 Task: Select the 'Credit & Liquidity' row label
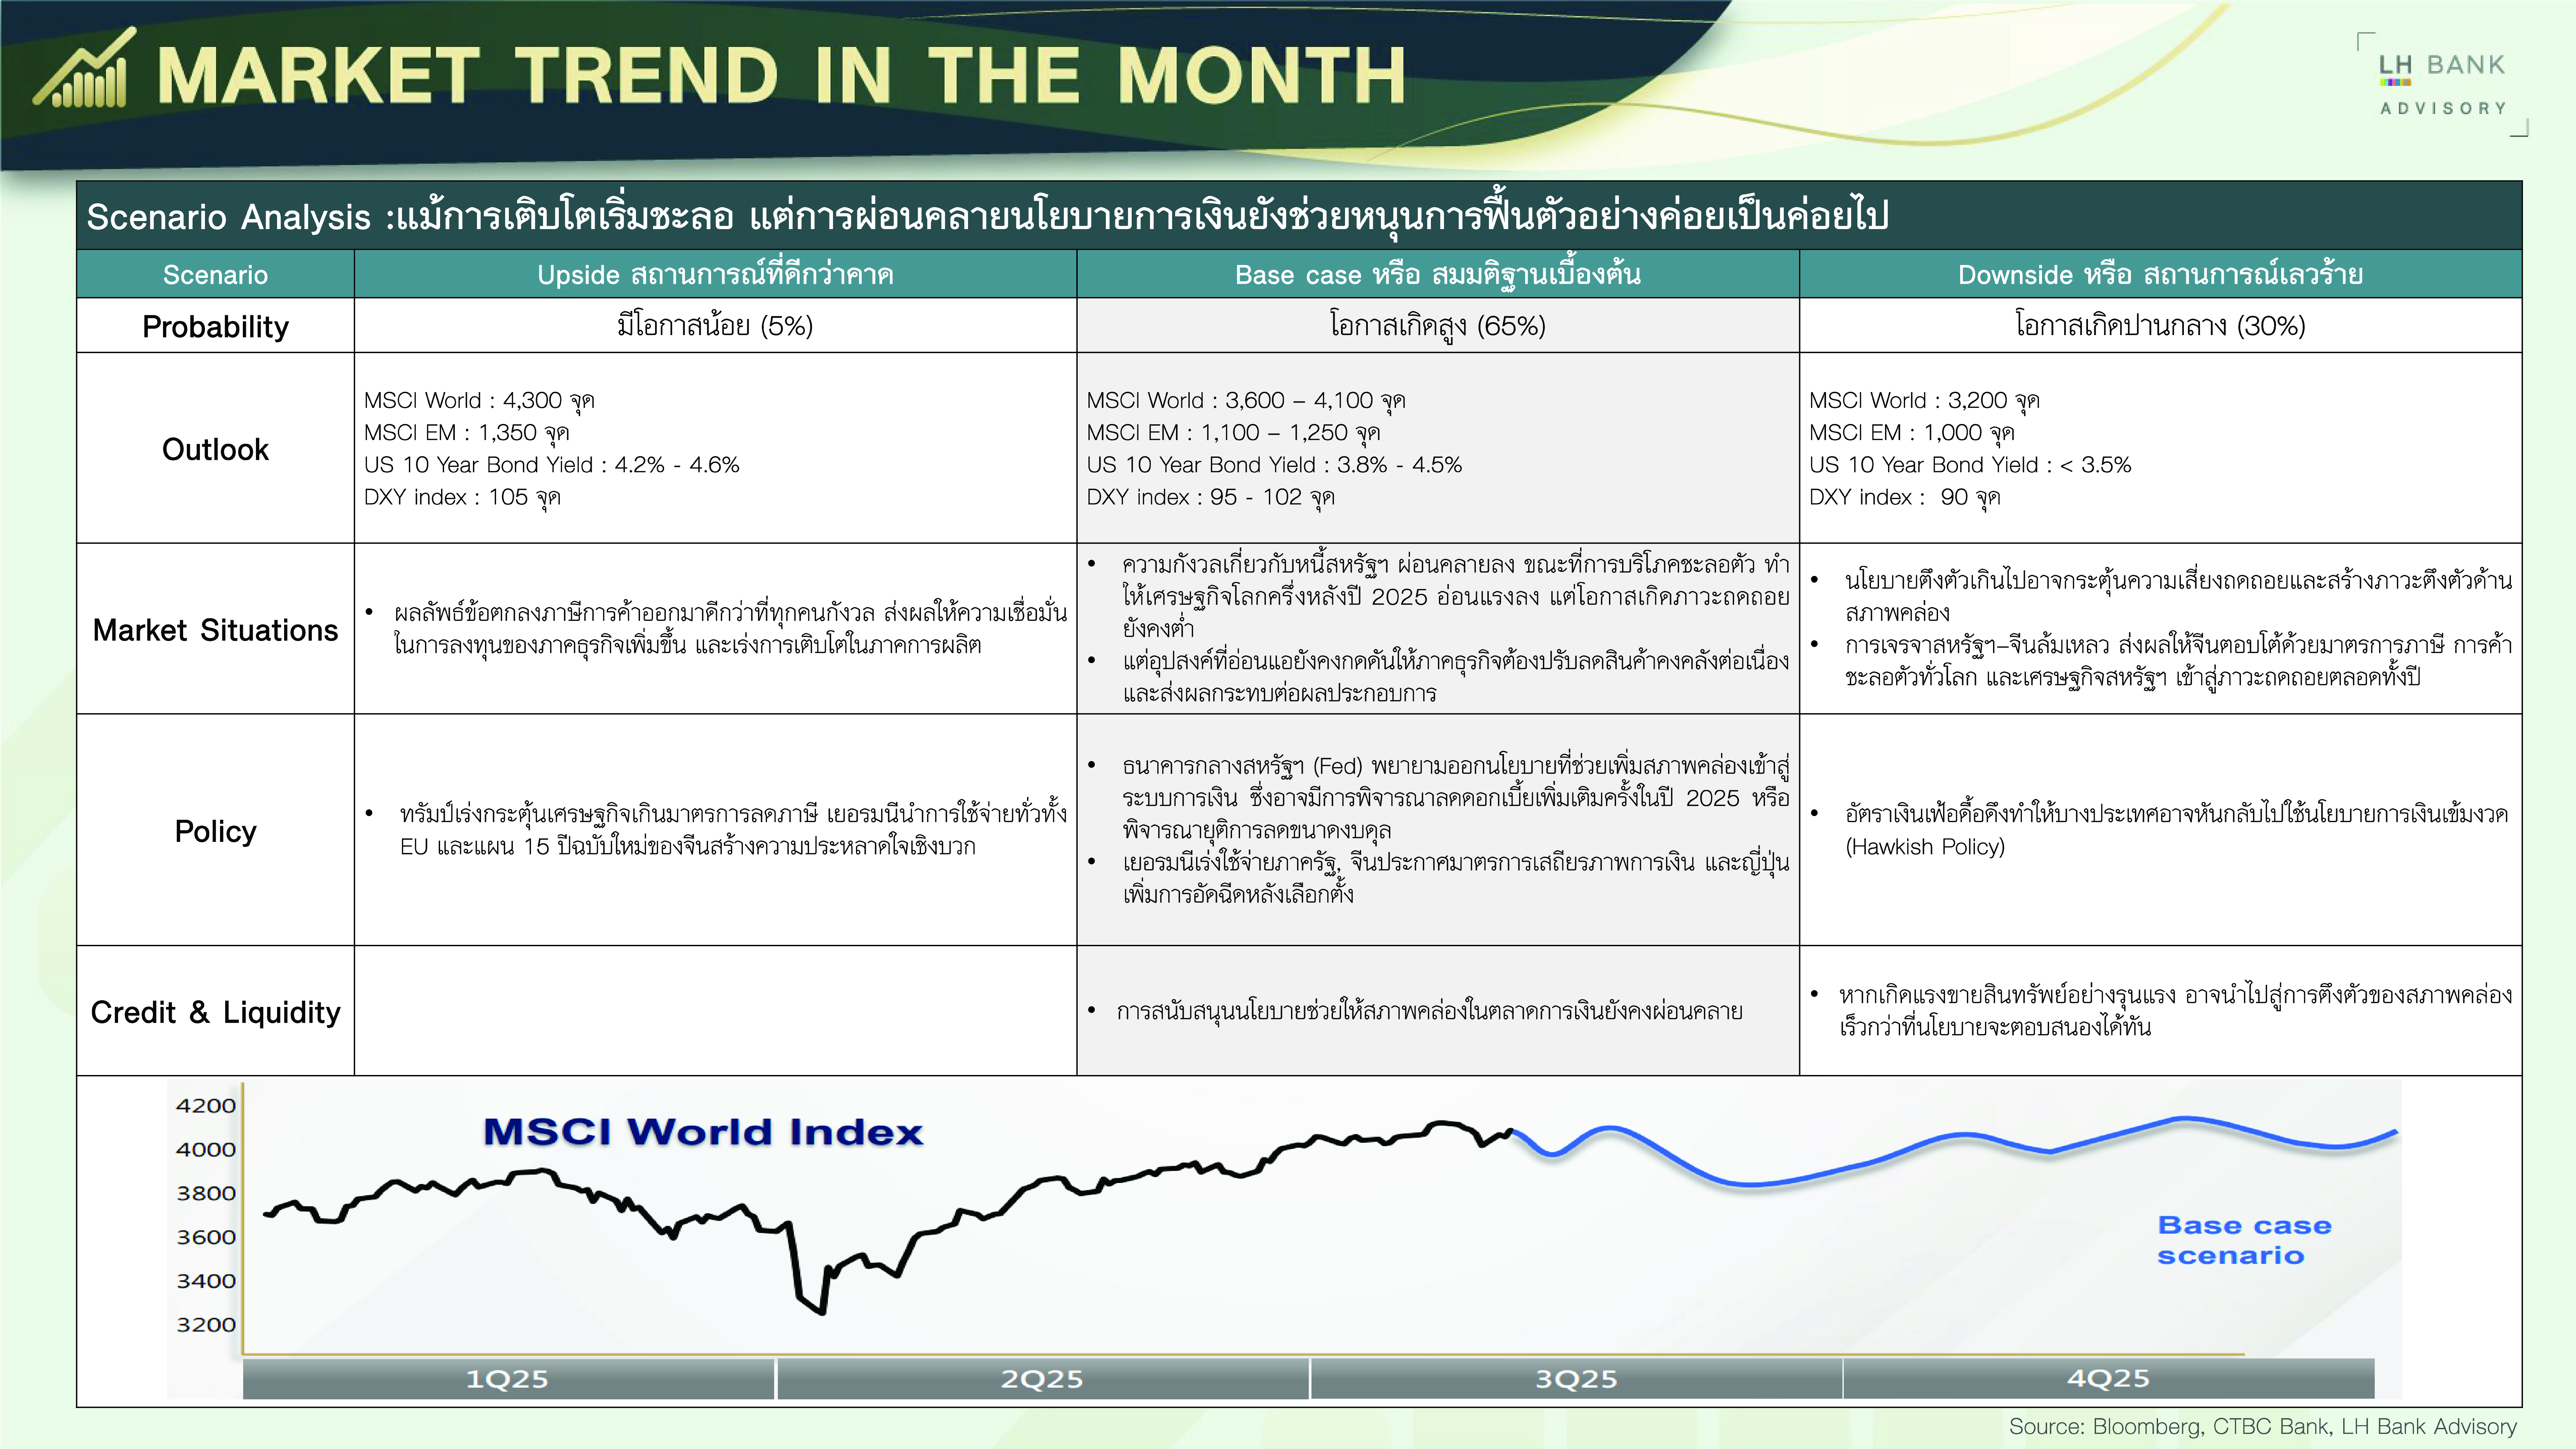pos(215,1013)
